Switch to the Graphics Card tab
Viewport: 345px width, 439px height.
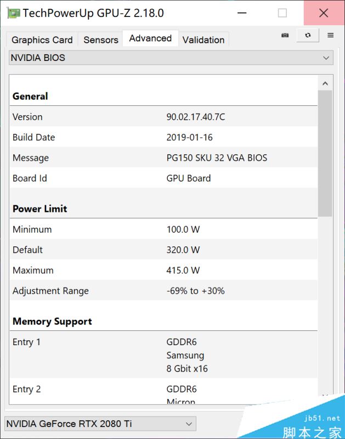[42, 40]
